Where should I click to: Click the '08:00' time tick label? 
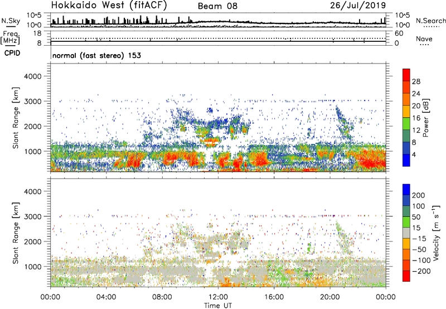pos(162,297)
